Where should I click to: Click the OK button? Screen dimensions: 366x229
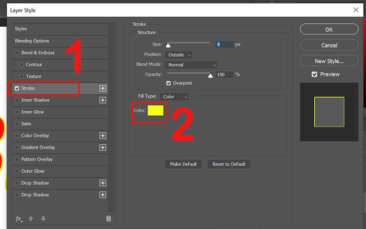coord(329,29)
